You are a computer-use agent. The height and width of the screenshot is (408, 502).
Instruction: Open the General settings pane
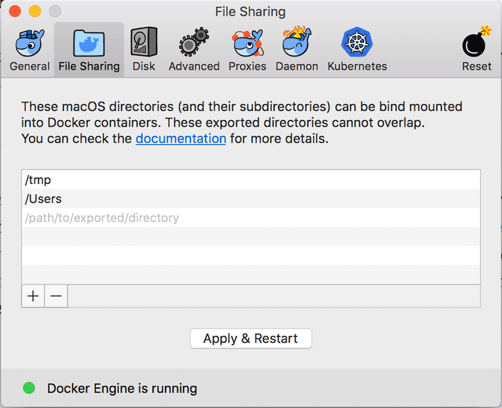pyautogui.click(x=30, y=50)
